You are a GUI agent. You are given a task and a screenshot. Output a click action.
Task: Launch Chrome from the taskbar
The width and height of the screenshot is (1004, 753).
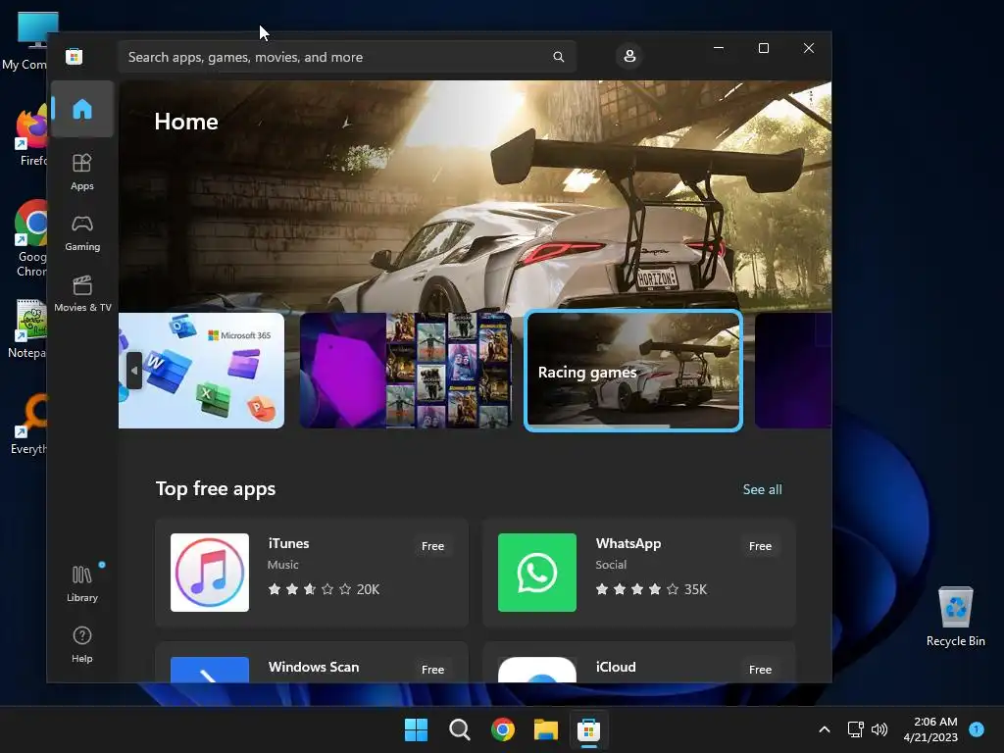click(x=503, y=729)
